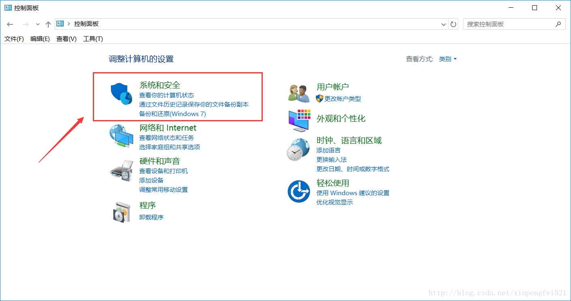Open 程序 via the disc icon

tap(121, 211)
